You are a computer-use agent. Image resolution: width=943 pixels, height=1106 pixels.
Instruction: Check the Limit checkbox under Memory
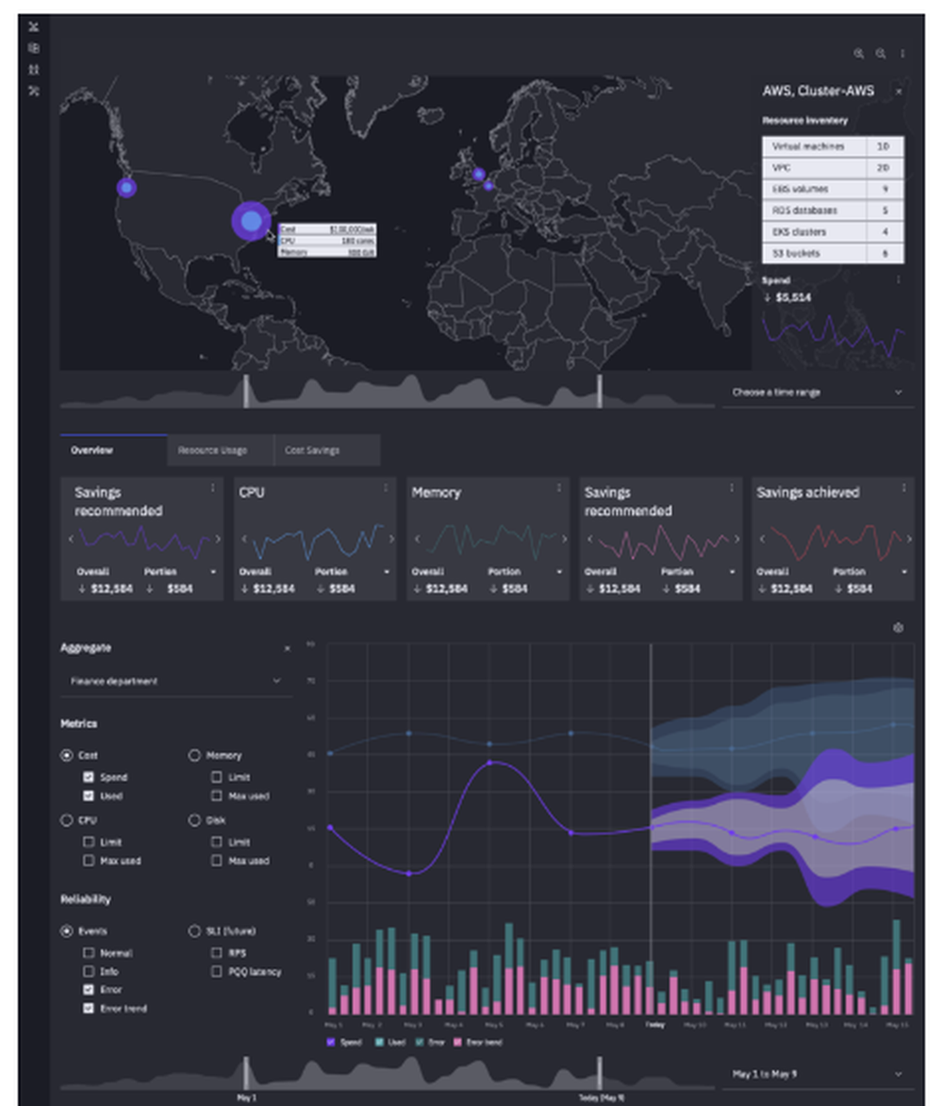[216, 777]
